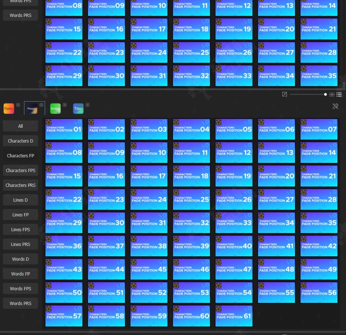Open Words FPS in lower panel

coord(21,289)
